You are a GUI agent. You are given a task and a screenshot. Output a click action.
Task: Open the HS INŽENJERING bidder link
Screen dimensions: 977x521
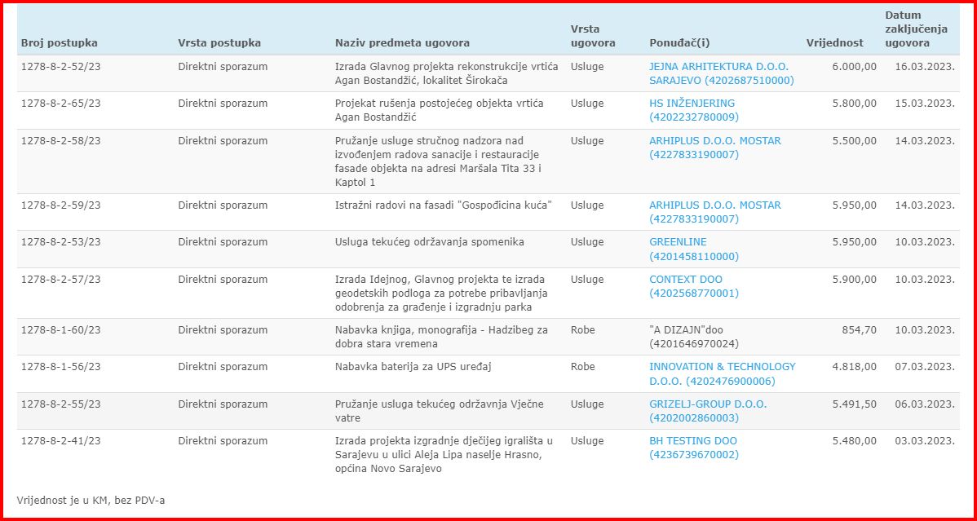[693, 110]
